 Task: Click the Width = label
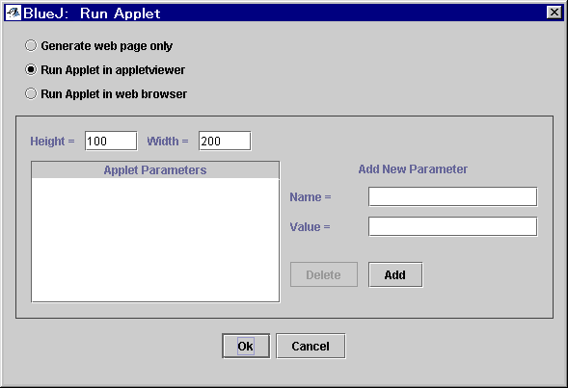coord(168,141)
